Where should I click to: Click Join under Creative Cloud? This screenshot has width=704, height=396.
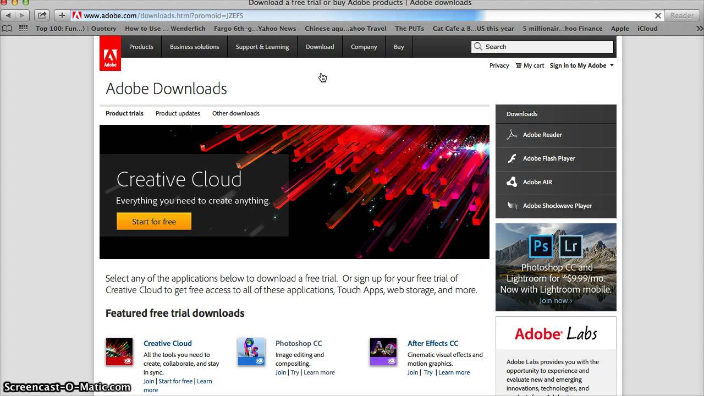[149, 381]
